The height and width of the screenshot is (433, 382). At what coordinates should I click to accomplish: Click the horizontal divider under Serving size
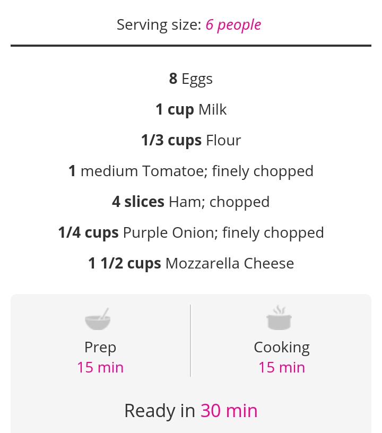[x=191, y=46]
